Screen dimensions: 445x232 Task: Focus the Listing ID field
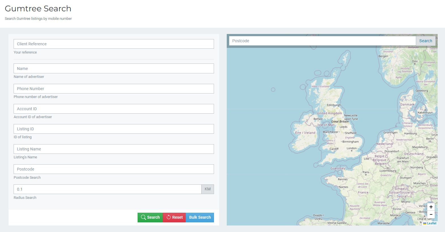coord(114,129)
